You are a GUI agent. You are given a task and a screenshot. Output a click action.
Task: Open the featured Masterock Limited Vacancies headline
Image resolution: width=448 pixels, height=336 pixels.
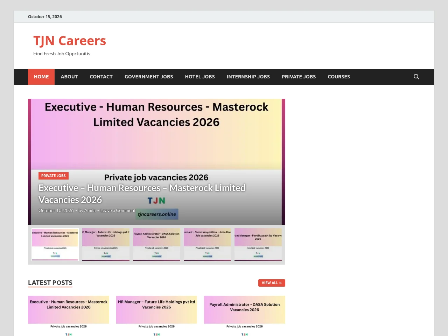click(x=142, y=194)
